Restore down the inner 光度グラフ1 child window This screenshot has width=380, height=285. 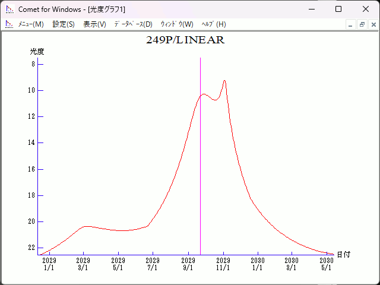[x=362, y=24]
